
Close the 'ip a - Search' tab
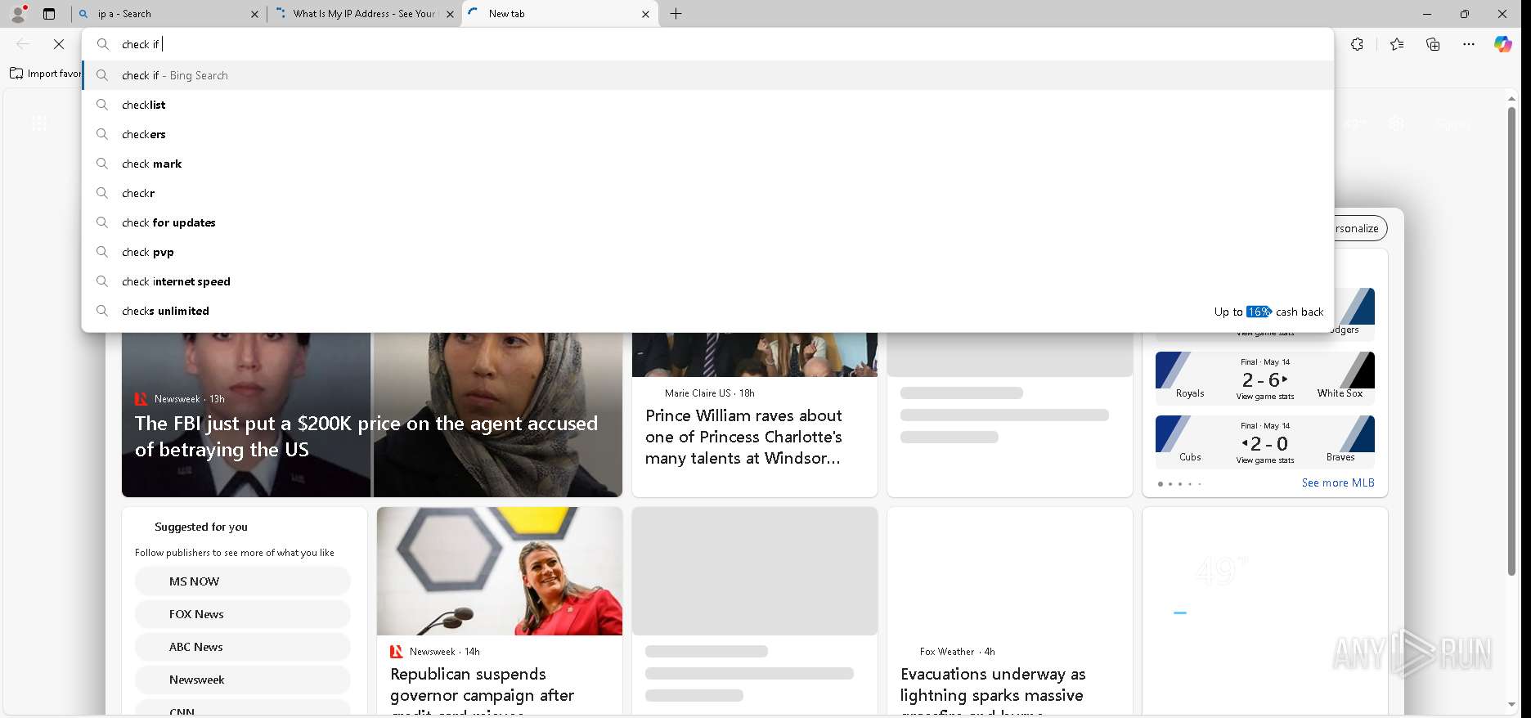point(254,14)
